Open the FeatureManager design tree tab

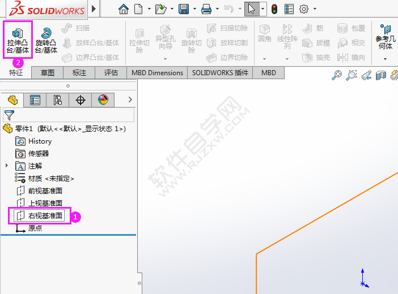12,100
